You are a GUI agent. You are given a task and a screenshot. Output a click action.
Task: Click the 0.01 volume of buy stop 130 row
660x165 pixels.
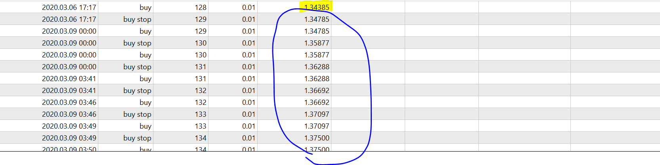pyautogui.click(x=249, y=43)
